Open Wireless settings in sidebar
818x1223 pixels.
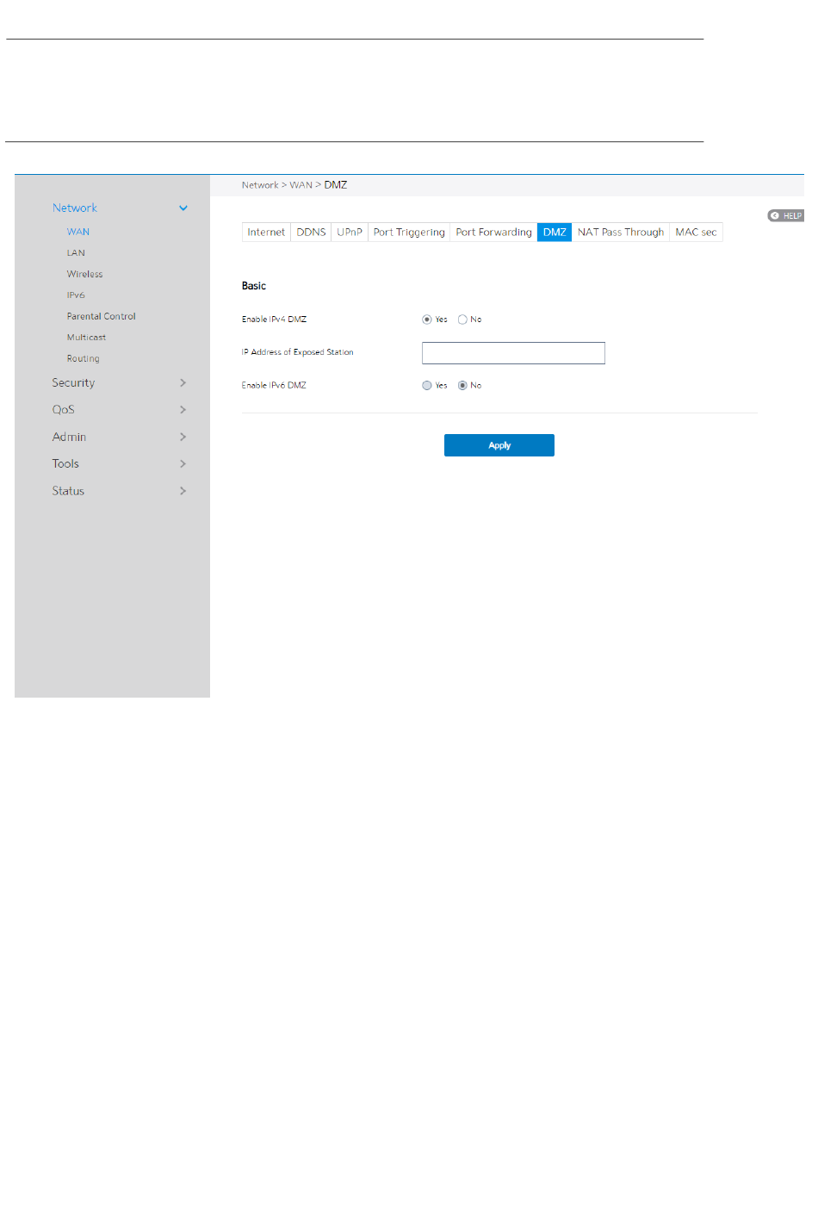pyautogui.click(x=84, y=275)
